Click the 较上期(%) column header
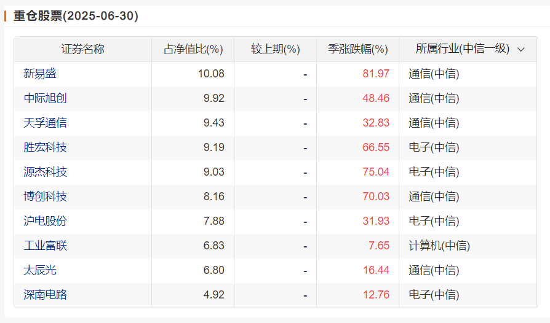 click(276, 49)
